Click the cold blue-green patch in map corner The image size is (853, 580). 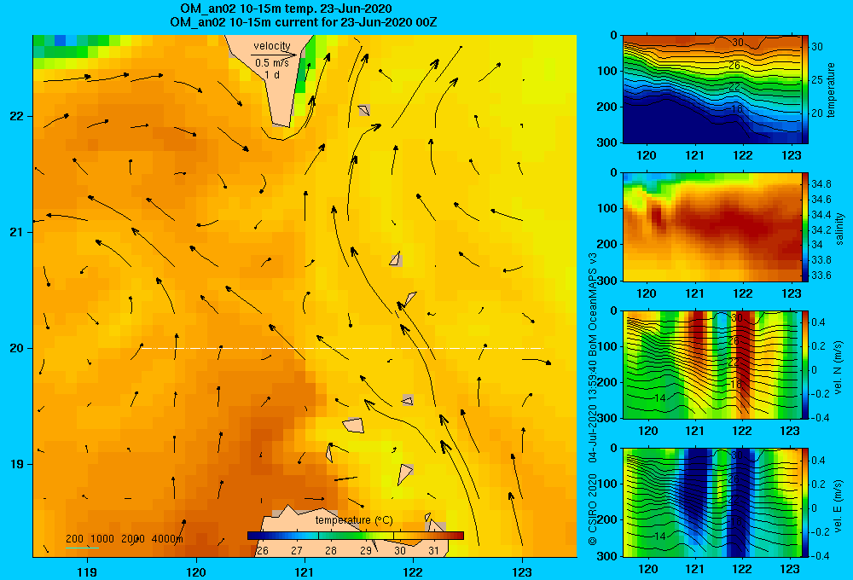coord(71,47)
